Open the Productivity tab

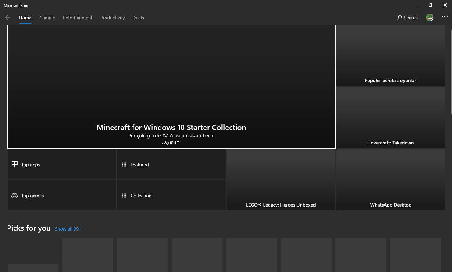tap(112, 18)
